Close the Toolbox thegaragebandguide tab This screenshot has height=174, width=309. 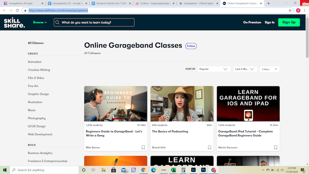click(174, 3)
